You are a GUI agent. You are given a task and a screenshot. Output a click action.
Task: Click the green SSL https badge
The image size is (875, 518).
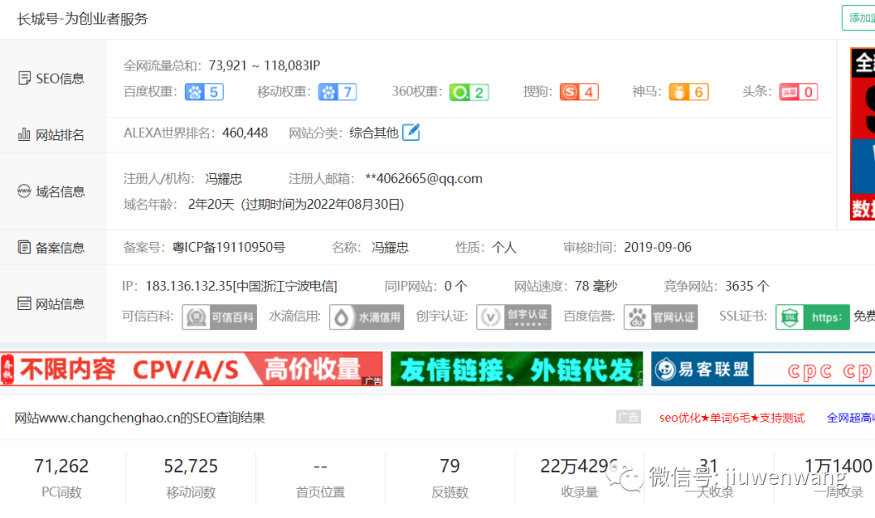click(813, 317)
